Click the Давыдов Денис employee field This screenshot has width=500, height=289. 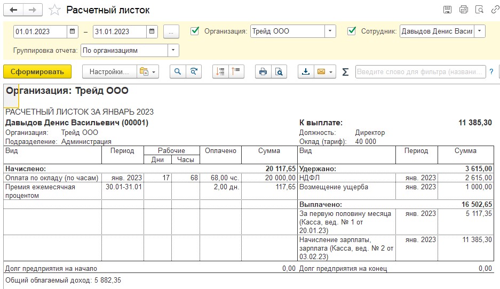point(437,31)
